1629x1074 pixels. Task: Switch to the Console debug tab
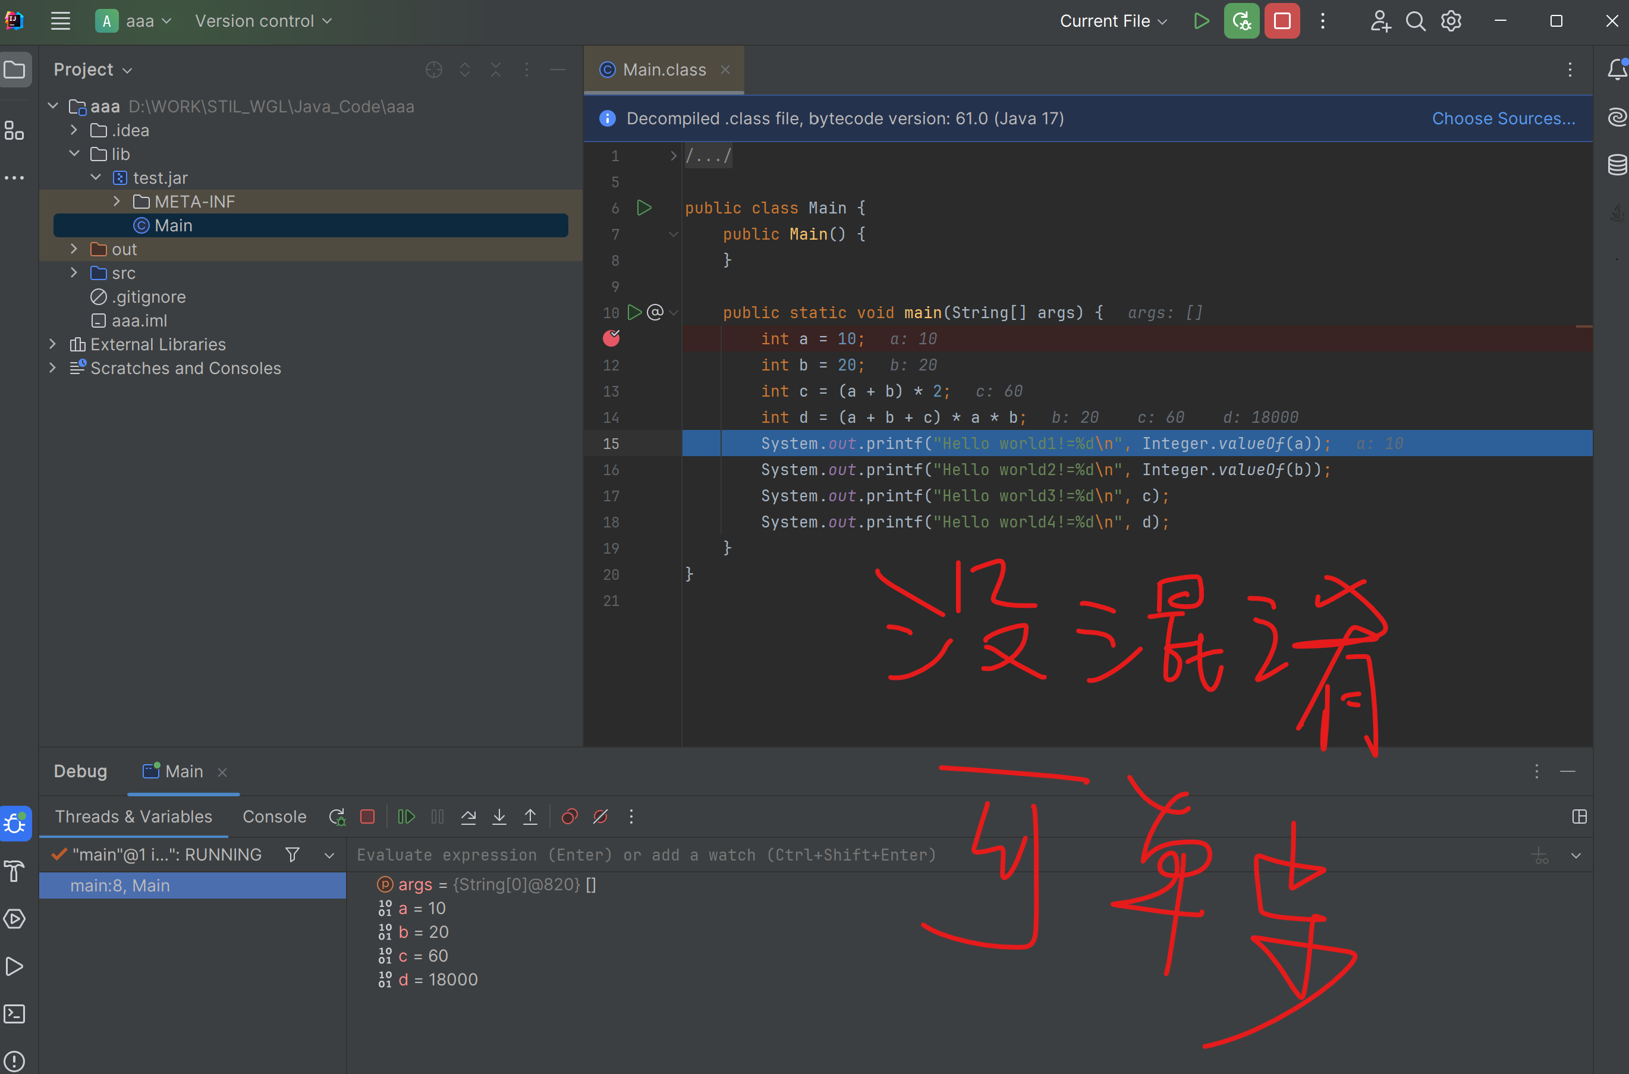click(274, 817)
